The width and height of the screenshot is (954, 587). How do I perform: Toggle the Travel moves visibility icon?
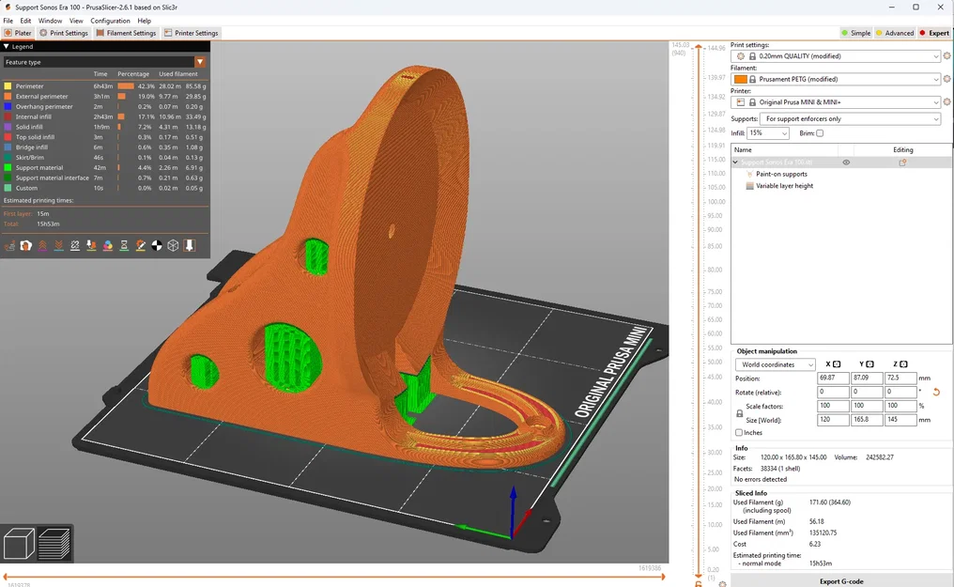click(9, 245)
